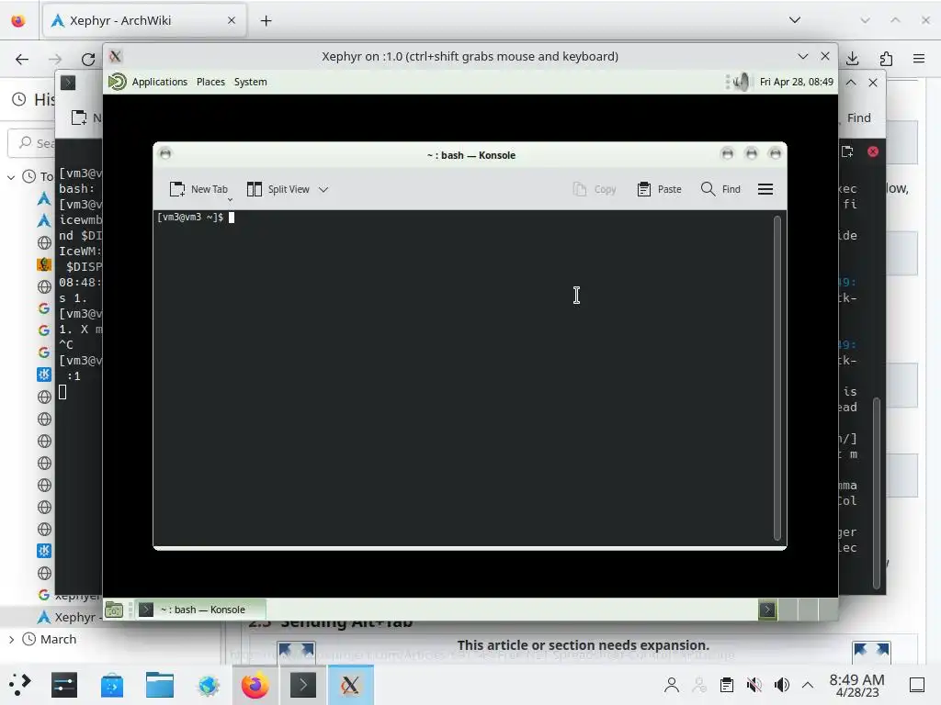Open the System menu in MATE panel
The height and width of the screenshot is (705, 941).
click(250, 82)
